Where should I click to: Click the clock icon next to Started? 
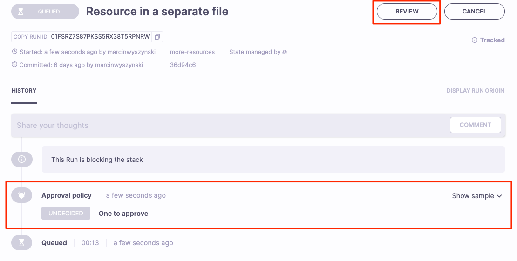tap(15, 52)
